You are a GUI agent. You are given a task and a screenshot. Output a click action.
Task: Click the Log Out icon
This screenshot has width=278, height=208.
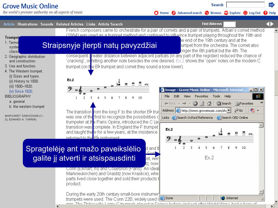(245, 13)
